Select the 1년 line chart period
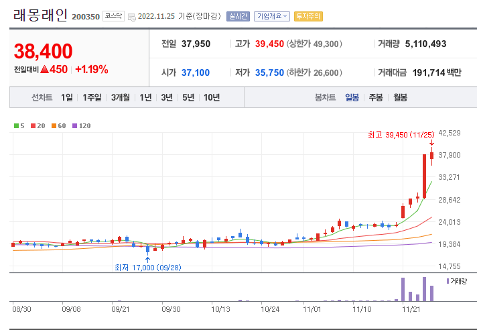The height and width of the screenshot is (330, 477). click(x=145, y=97)
